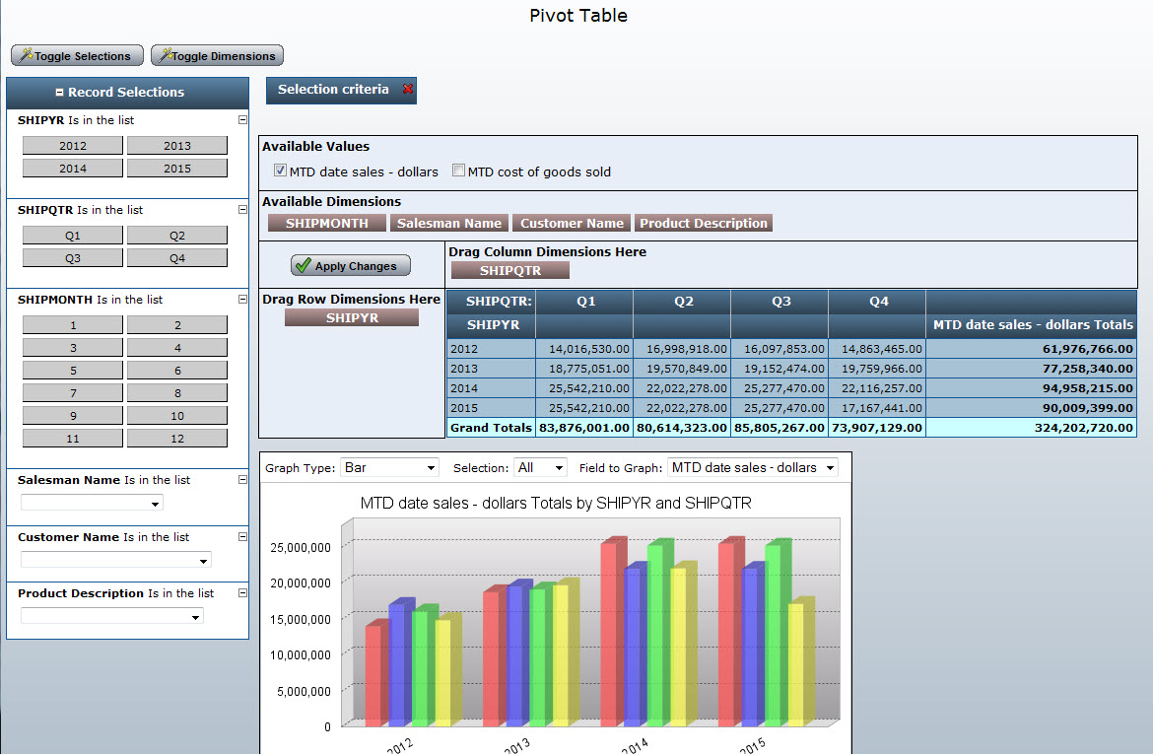Open the Field to Graph dropdown
The image size is (1153, 754).
point(753,468)
